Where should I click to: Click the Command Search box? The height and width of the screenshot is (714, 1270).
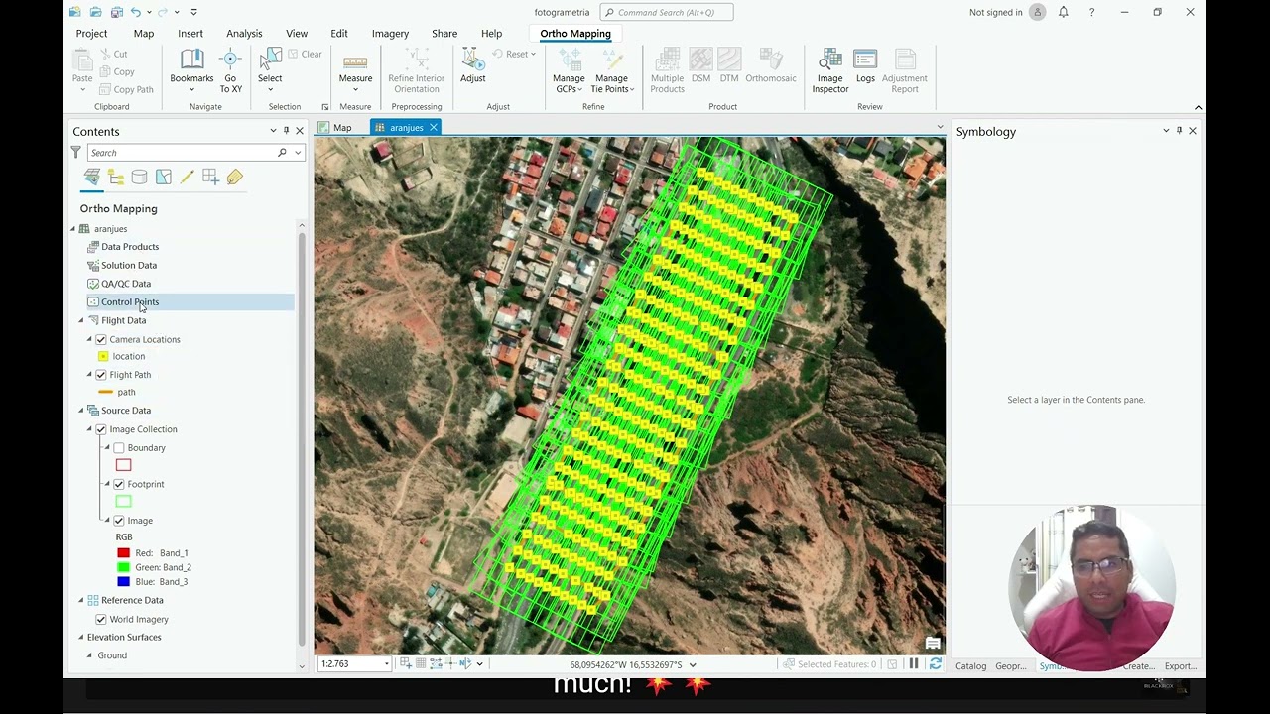click(x=667, y=12)
